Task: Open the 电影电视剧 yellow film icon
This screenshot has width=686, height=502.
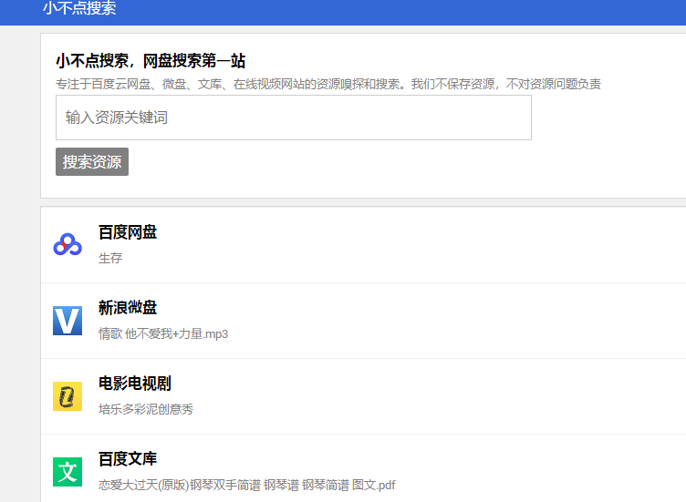Action: [68, 396]
